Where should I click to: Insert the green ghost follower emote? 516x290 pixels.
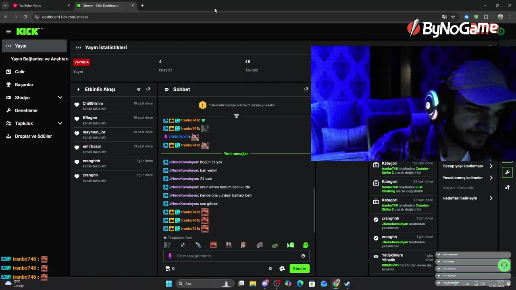tap(306, 245)
